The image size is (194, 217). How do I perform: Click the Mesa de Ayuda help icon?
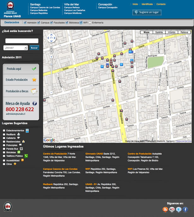(34, 103)
